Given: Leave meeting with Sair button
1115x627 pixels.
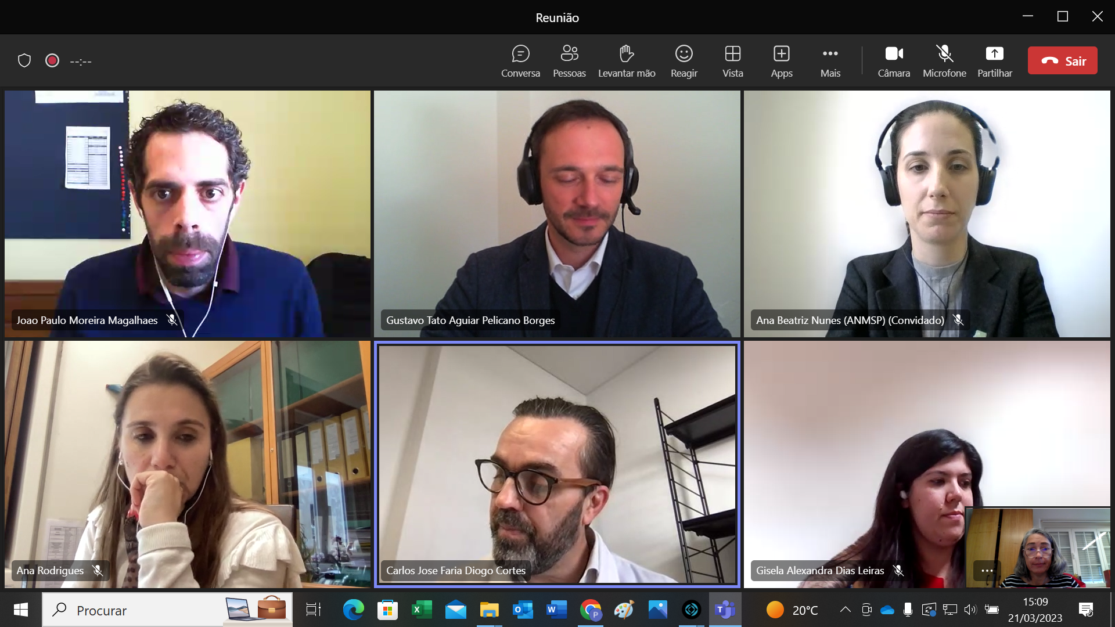Looking at the screenshot, I should 1062,60.
